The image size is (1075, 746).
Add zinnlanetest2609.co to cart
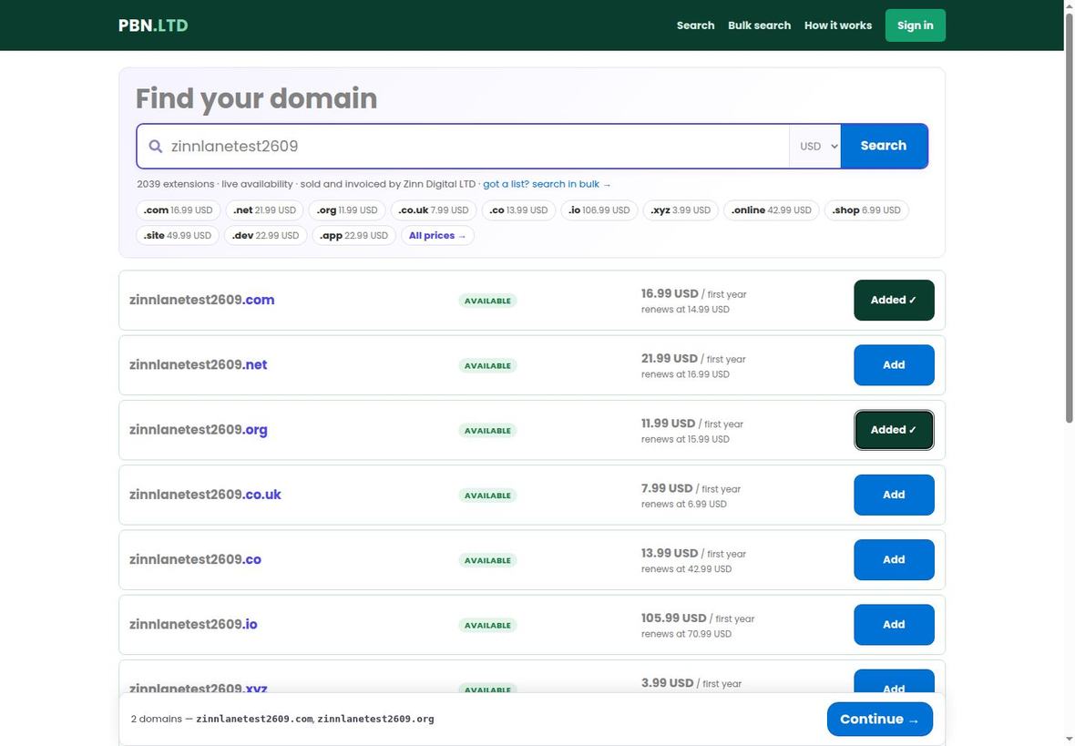pos(894,559)
